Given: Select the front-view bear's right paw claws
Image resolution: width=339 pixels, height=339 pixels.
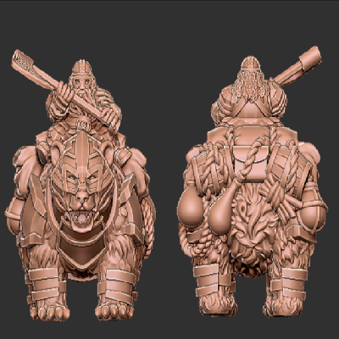Looking at the screenshot, I should coord(114,312).
